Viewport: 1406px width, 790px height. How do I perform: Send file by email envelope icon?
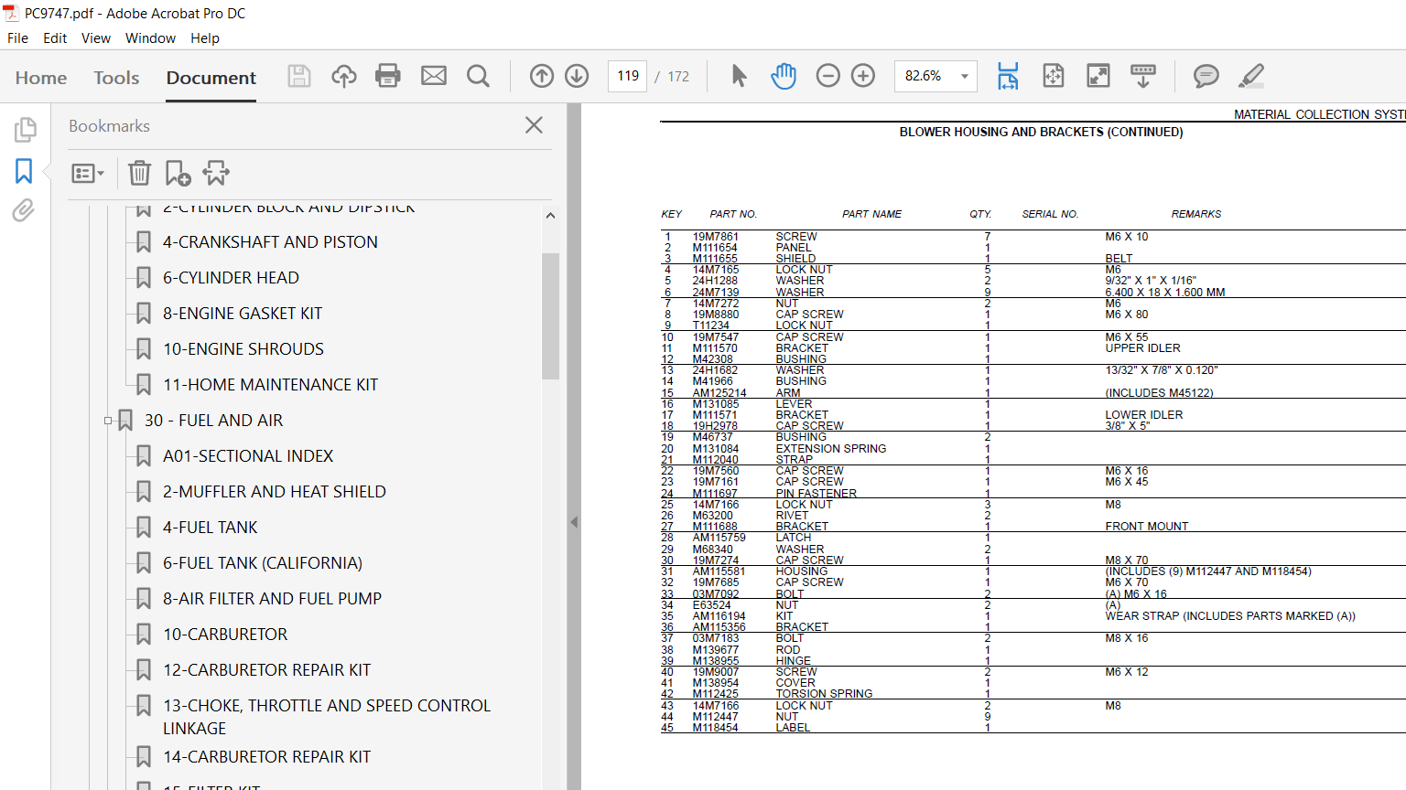tap(434, 76)
